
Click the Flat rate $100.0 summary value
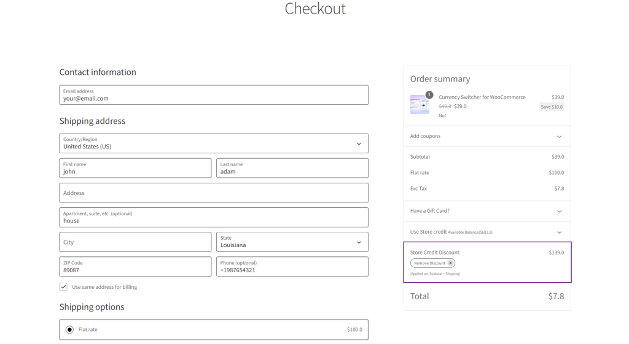click(557, 172)
